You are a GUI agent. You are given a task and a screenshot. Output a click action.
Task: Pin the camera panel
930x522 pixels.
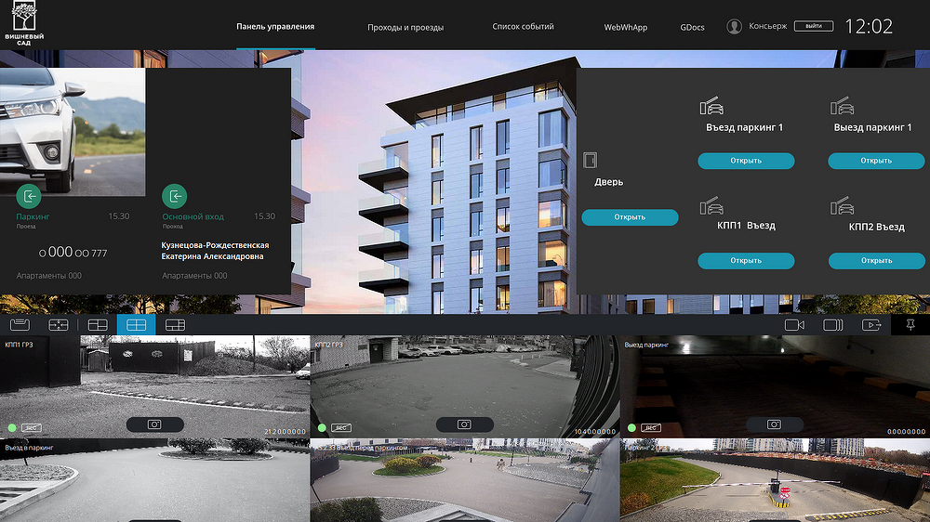910,325
